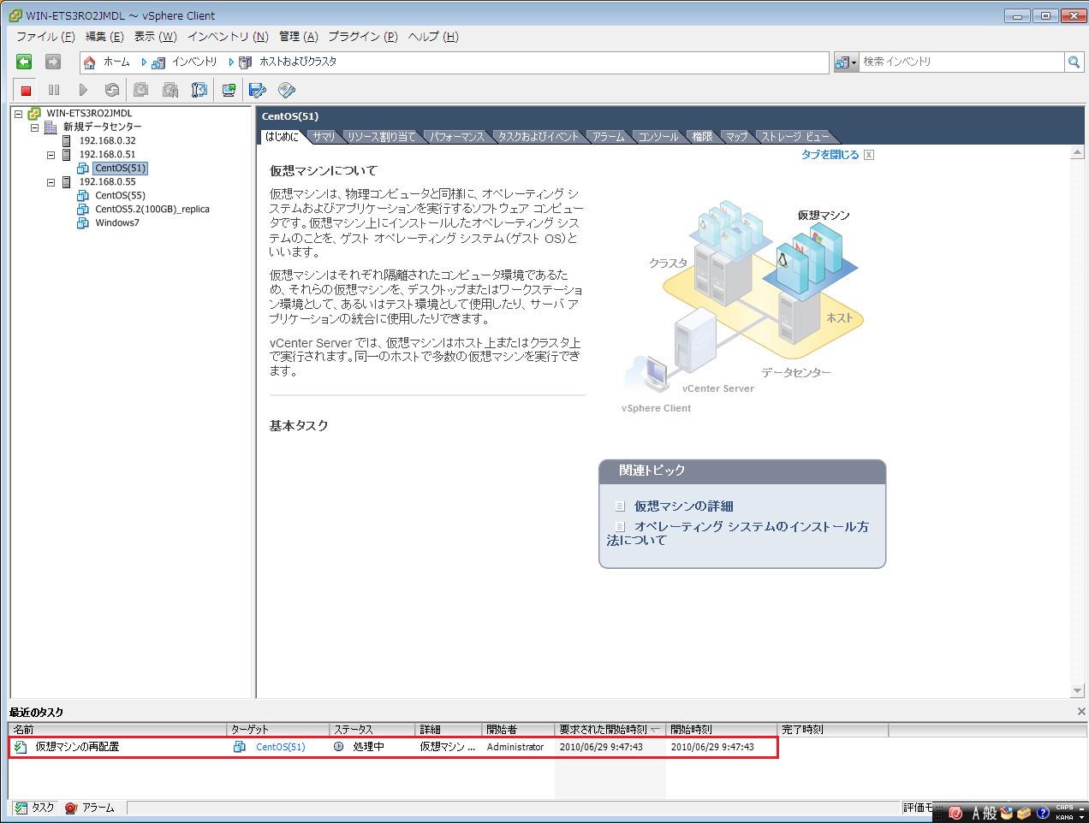Screen dimensions: 1089x823
Task: Click the alarm bell icon in status bar
Action: pos(71,808)
